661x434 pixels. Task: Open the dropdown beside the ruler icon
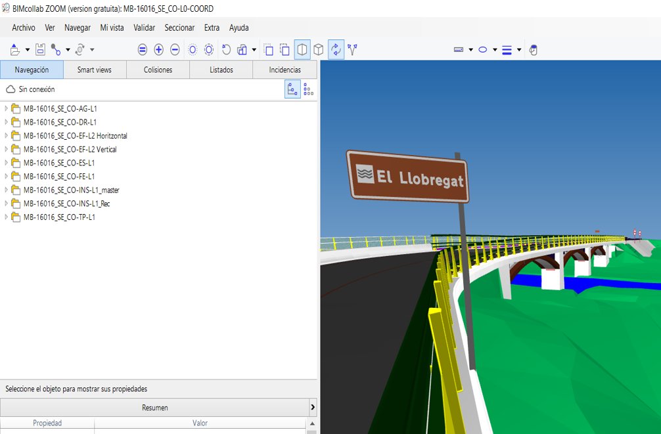(x=471, y=50)
